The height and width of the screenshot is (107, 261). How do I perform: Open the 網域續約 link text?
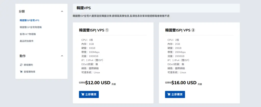click(28, 65)
